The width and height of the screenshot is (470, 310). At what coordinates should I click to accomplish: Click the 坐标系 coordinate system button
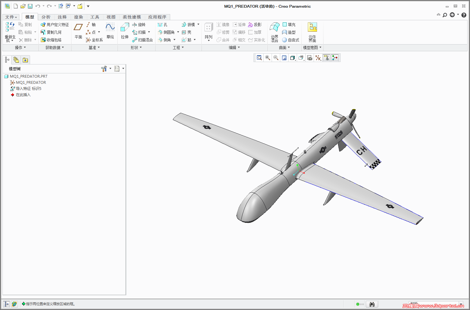[94, 40]
